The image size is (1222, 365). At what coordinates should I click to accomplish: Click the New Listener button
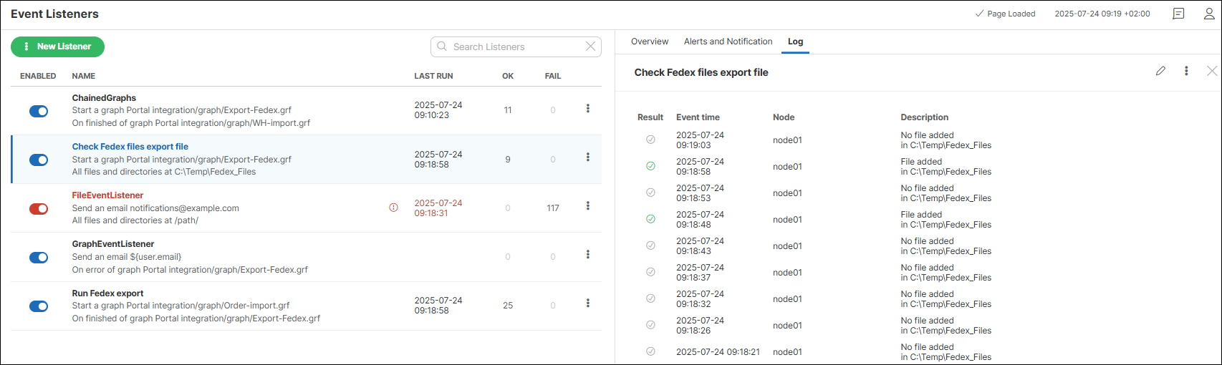pos(57,47)
